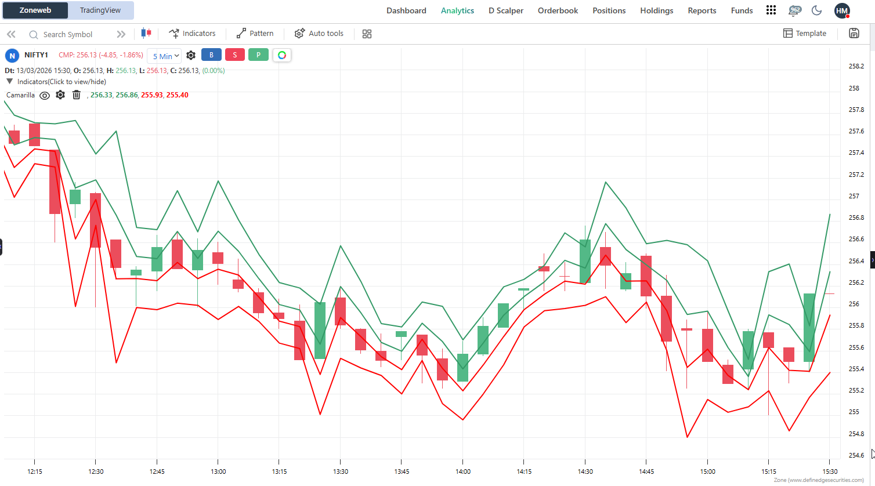
Task: Toggle dark mode with moon icon
Action: [816, 10]
